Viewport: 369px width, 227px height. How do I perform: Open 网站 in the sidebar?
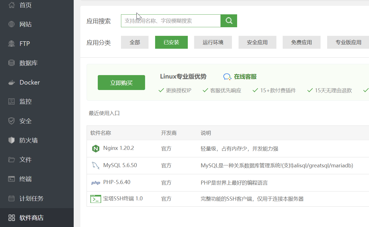(26, 24)
